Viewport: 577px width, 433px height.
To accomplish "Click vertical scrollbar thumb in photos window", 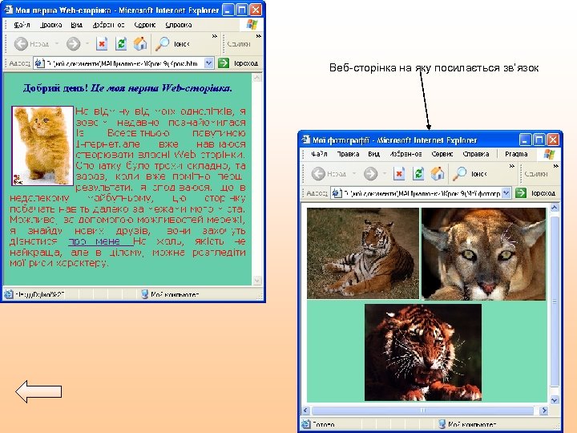I will (555, 301).
